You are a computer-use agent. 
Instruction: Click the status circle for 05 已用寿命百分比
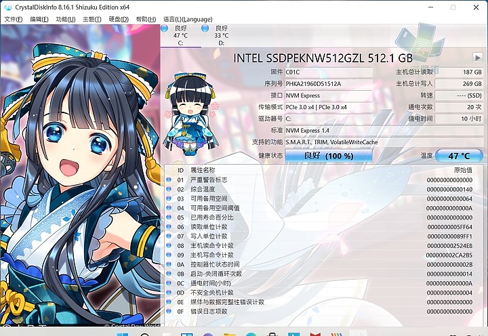169,217
